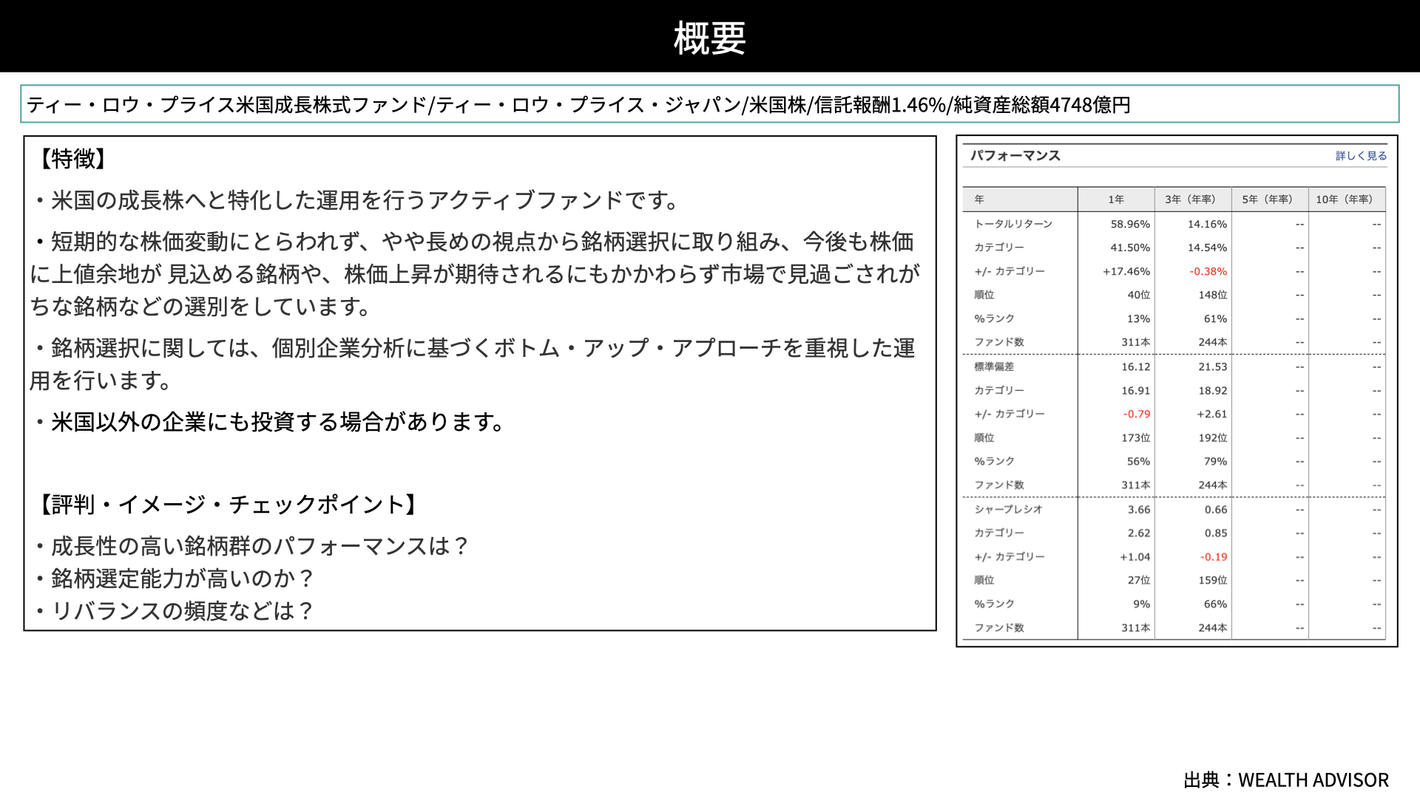This screenshot has height=798, width=1420.
Task: Click the 66% percent rank value
Action: point(1216,604)
